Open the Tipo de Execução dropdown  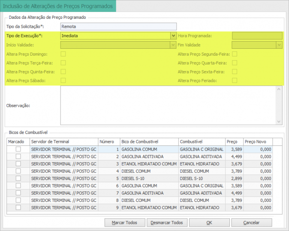pos(173,36)
